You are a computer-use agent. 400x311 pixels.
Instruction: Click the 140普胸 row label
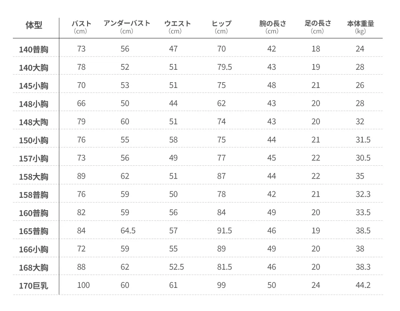click(x=33, y=49)
